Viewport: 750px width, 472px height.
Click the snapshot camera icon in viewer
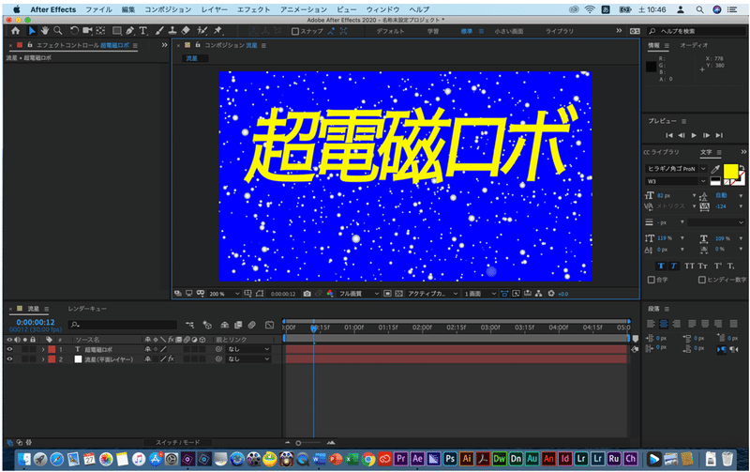[x=307, y=294]
